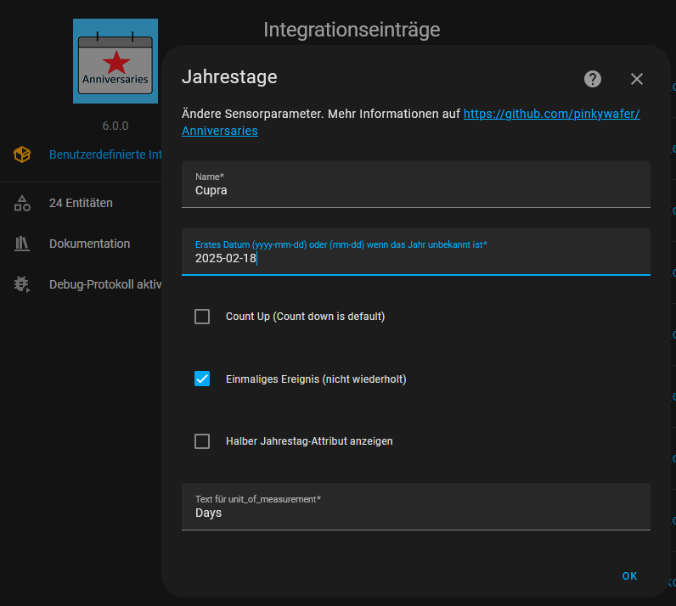Close the Jahrestage dialog
The height and width of the screenshot is (606, 676).
coord(636,79)
